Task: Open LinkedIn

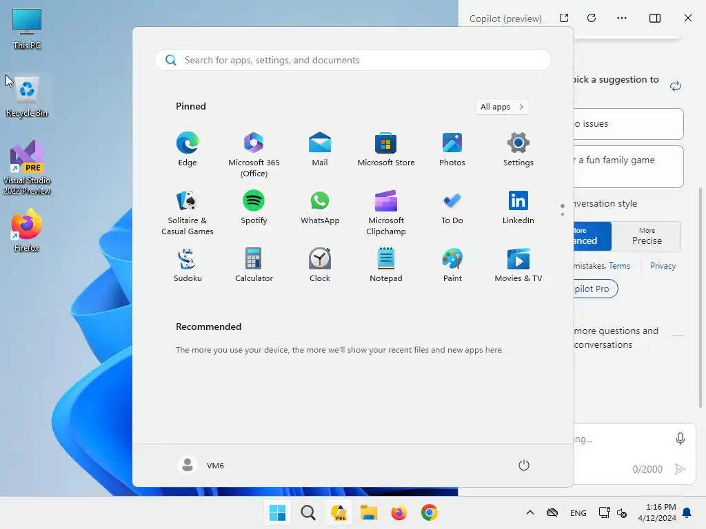Action: click(518, 207)
